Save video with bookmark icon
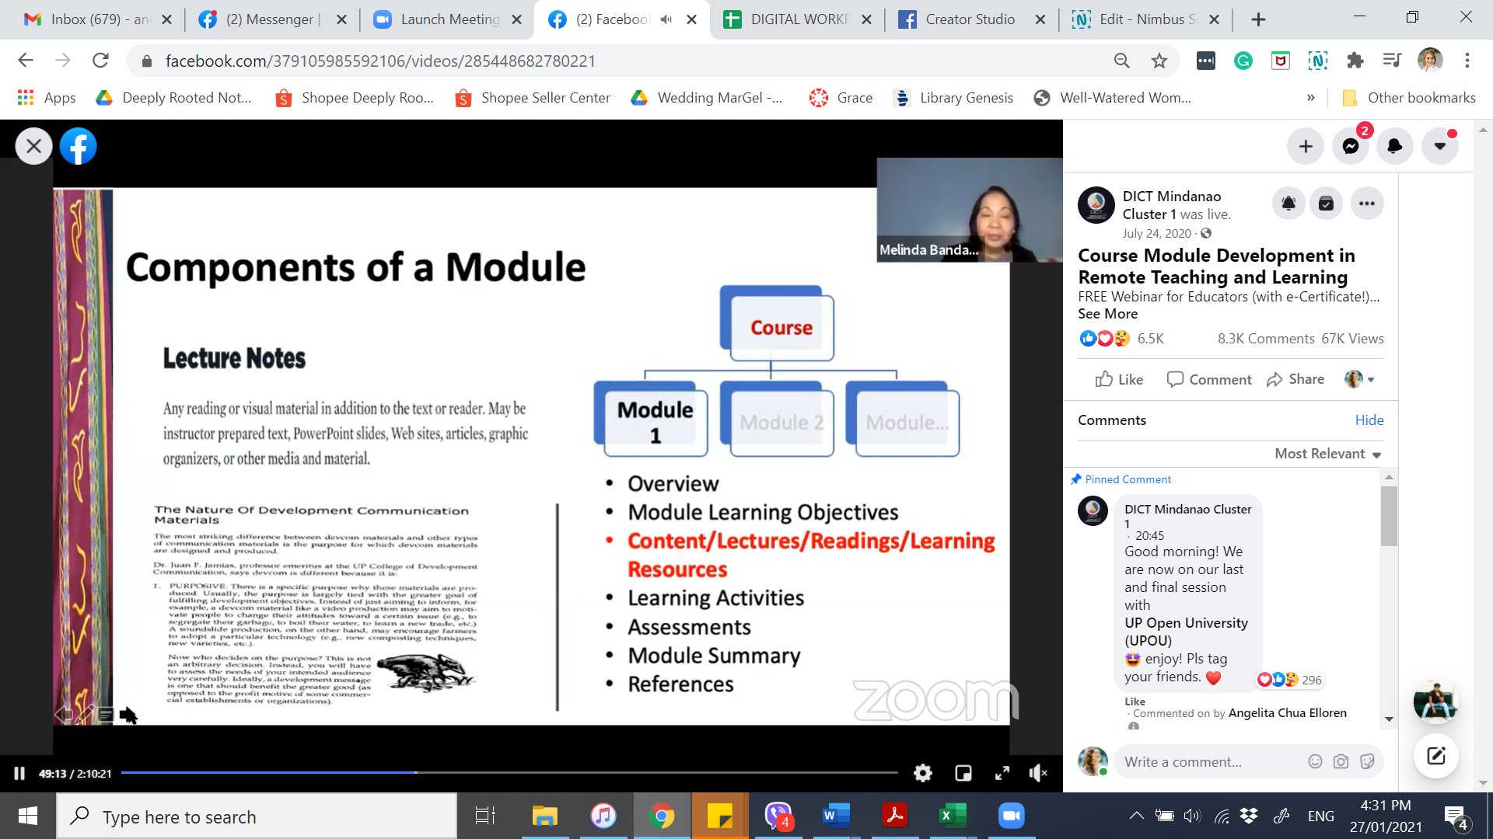This screenshot has height=839, width=1493. tap(1326, 204)
